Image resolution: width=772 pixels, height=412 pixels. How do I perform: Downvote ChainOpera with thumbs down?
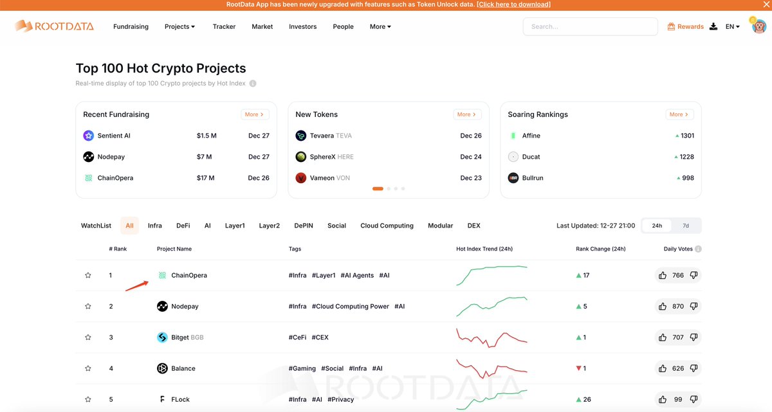694,275
